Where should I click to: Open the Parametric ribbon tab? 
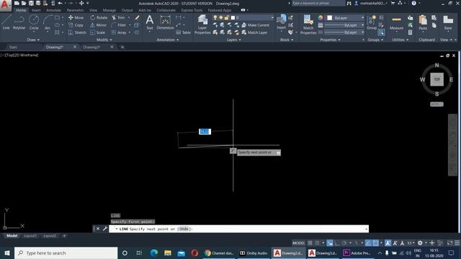pyautogui.click(x=75, y=10)
